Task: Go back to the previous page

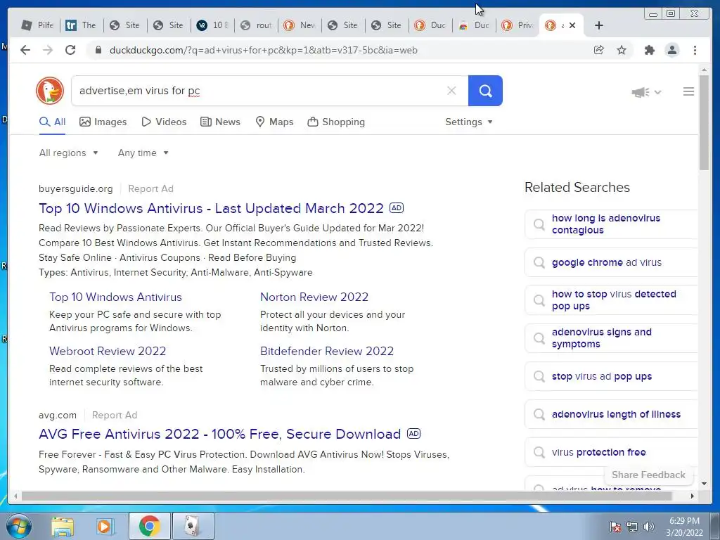Action: 25,50
